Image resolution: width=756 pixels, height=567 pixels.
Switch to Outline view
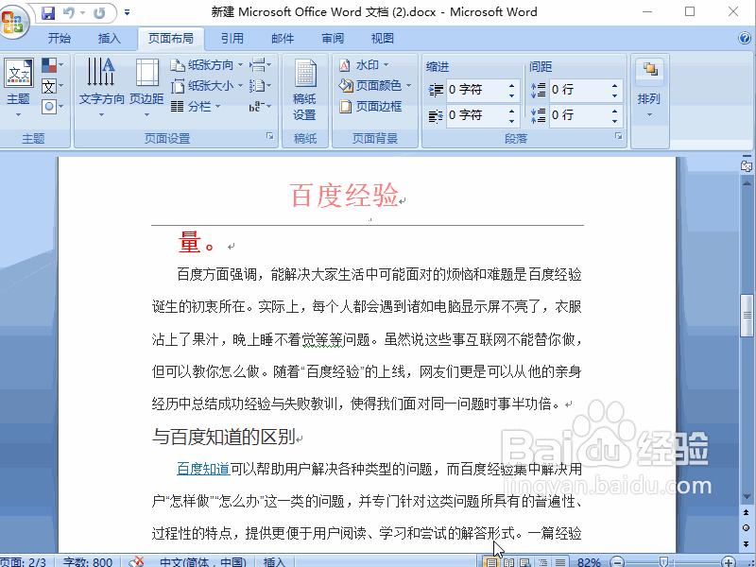(542, 562)
